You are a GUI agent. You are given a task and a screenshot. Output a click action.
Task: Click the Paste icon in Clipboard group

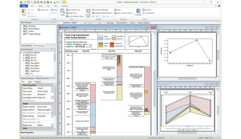[x=24, y=11]
